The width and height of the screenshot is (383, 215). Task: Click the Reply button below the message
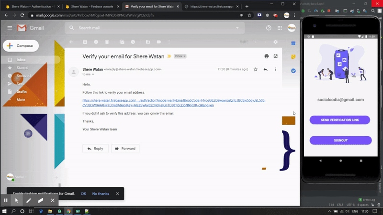pos(95,149)
